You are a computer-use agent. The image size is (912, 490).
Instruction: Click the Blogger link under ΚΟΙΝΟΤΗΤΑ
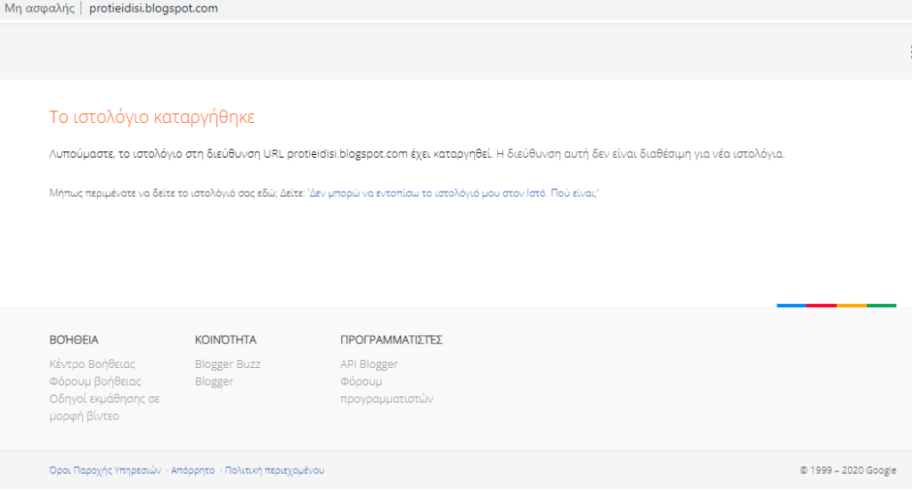[214, 381]
